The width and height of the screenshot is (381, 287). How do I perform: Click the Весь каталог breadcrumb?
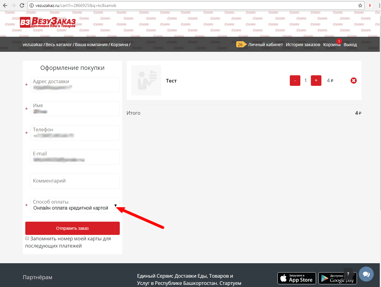tap(59, 45)
